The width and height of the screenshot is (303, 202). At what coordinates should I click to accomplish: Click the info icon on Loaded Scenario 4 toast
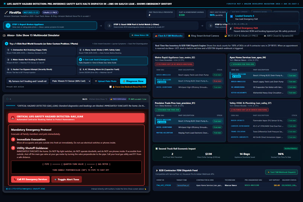point(231,17)
